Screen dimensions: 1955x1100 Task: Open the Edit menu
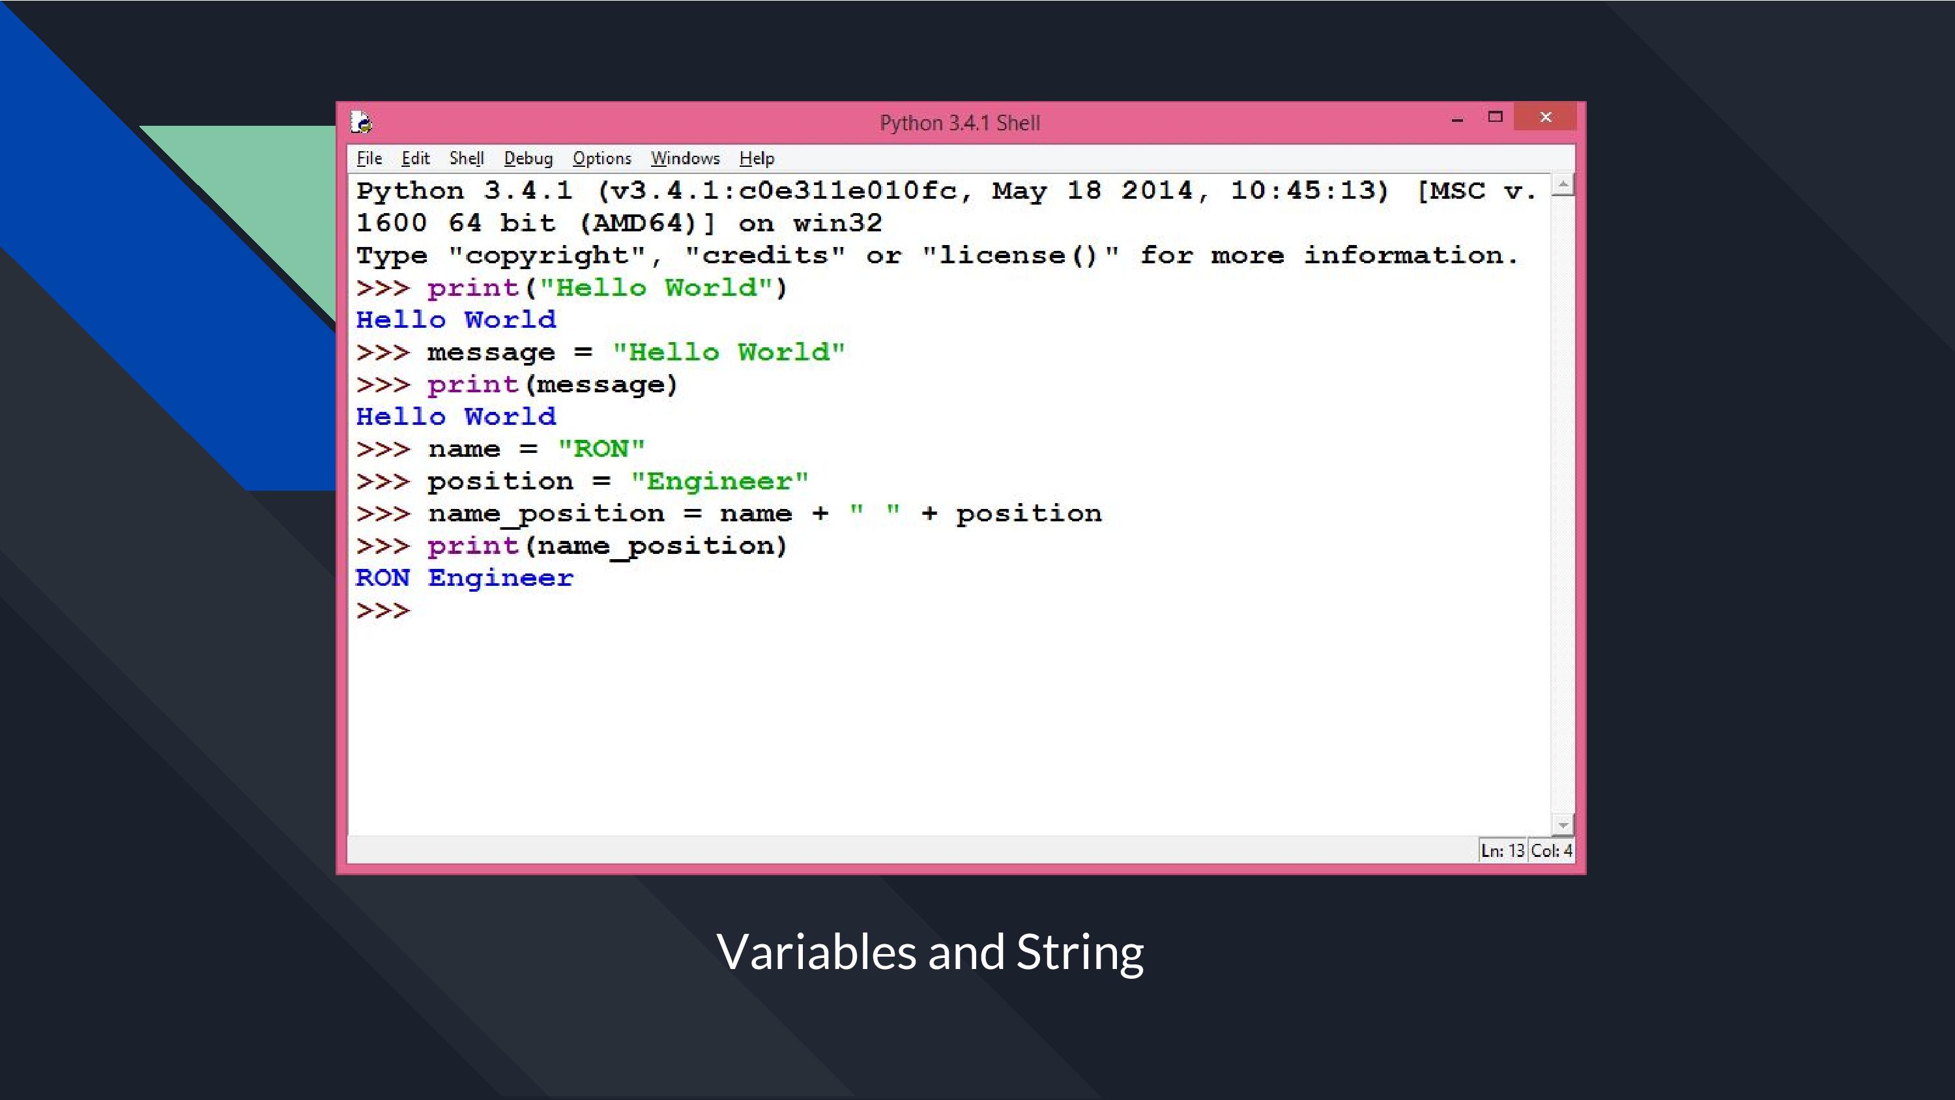[415, 158]
